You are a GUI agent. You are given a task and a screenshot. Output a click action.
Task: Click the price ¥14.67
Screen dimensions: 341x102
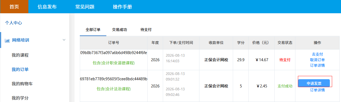[262, 60]
